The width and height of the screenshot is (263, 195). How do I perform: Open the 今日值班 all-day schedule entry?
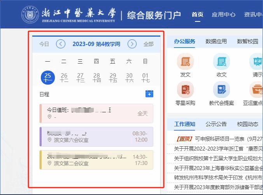point(96,113)
